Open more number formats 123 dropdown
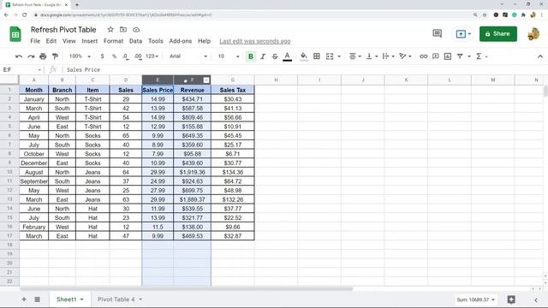Image resolution: width=548 pixels, height=308 pixels. pyautogui.click(x=152, y=56)
